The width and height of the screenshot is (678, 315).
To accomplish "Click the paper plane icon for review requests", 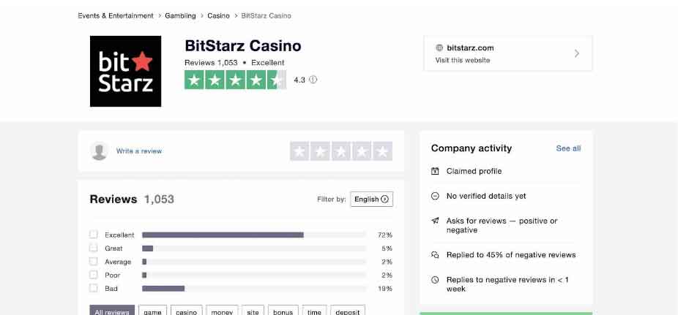I will coord(435,221).
